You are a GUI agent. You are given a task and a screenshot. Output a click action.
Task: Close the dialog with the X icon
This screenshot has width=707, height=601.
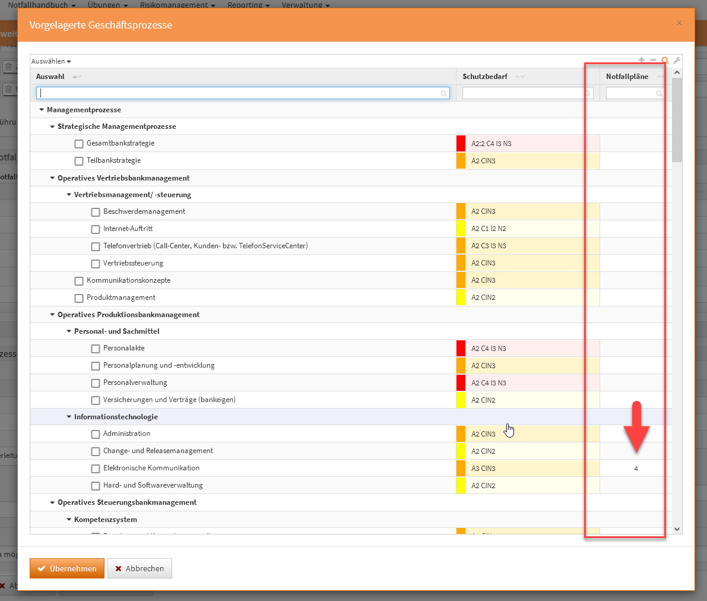coord(679,23)
